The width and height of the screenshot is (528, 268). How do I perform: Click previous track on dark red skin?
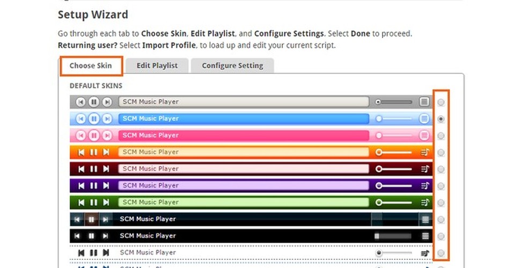tap(81, 169)
